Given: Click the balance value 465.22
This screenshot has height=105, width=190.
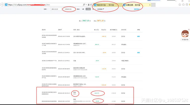Looking at the screenshot, I should [114, 44].
